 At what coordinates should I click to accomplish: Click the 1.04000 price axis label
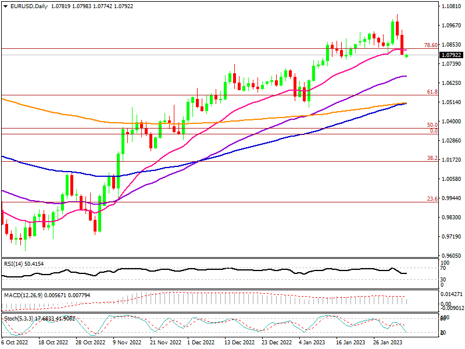click(x=452, y=122)
